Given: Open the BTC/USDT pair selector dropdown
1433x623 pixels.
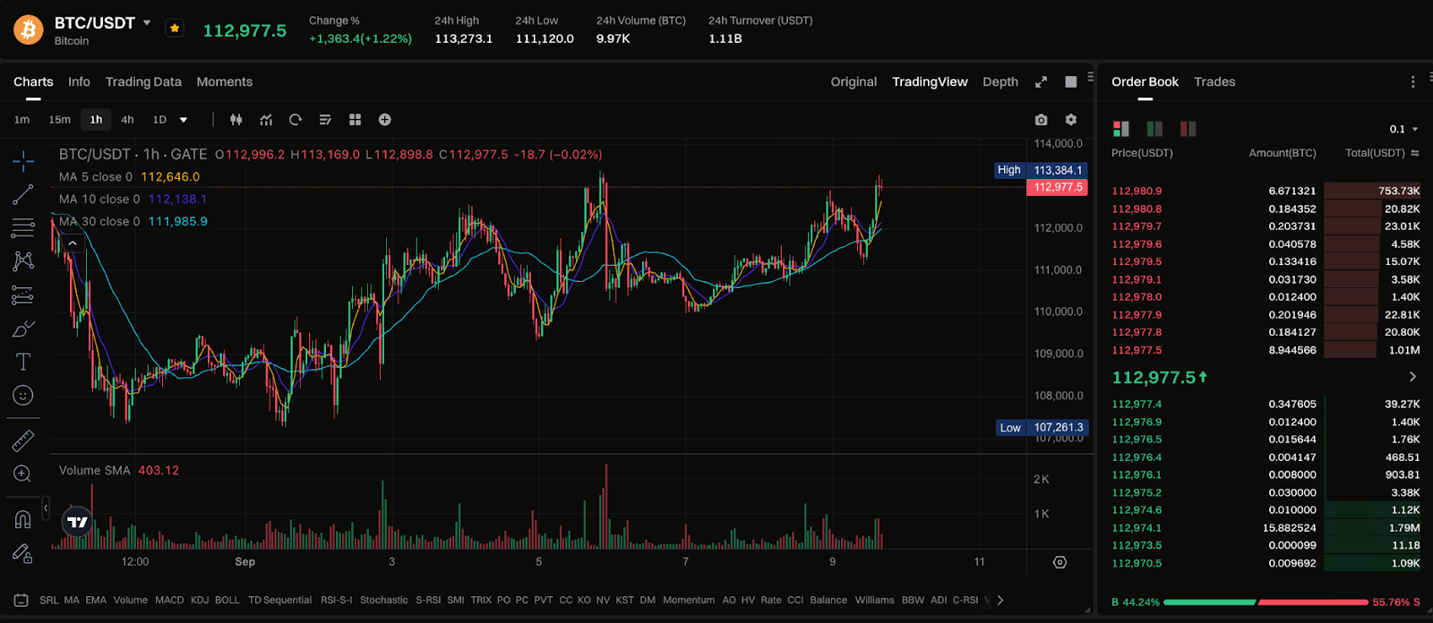Looking at the screenshot, I should (x=147, y=22).
